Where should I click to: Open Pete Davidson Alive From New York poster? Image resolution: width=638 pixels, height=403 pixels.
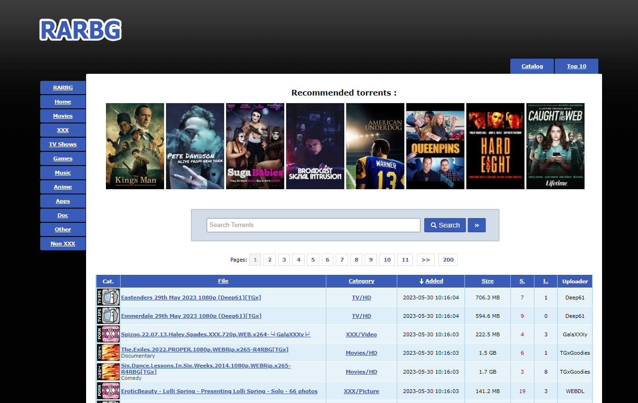pos(195,146)
